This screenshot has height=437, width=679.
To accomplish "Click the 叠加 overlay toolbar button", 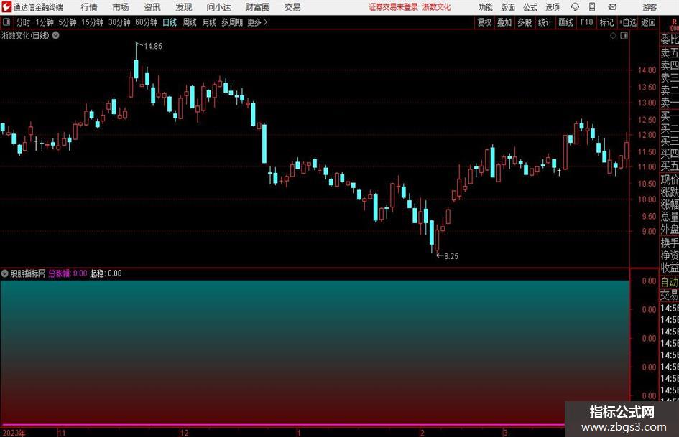I will pos(504,22).
